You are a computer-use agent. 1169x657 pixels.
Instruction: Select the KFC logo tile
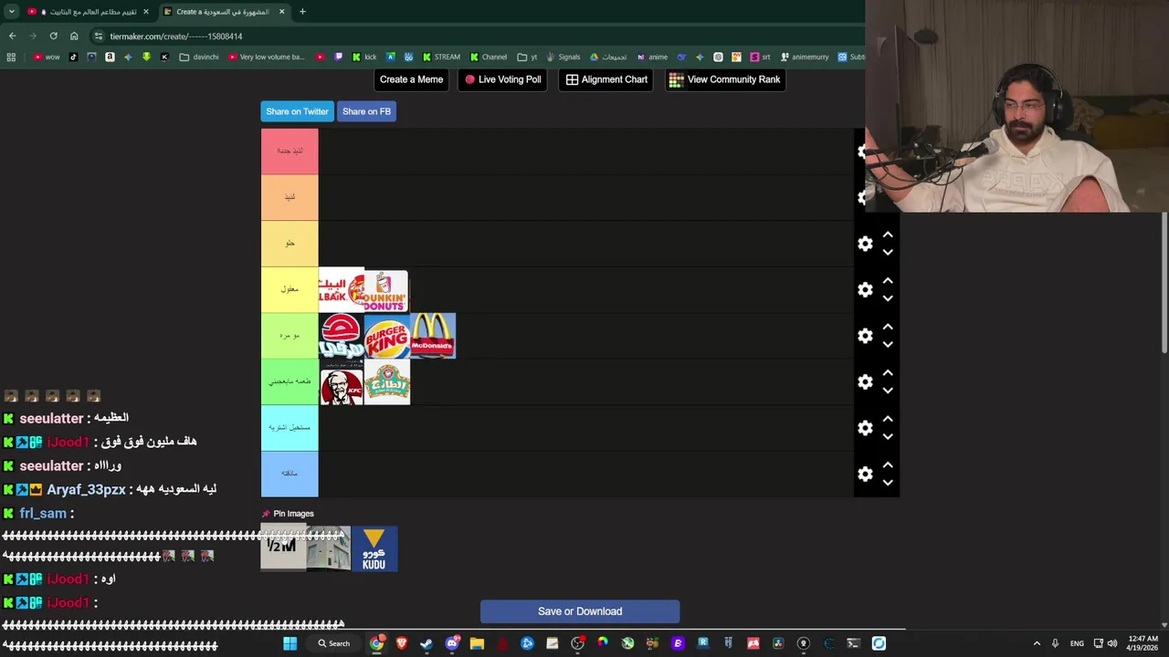pos(342,382)
